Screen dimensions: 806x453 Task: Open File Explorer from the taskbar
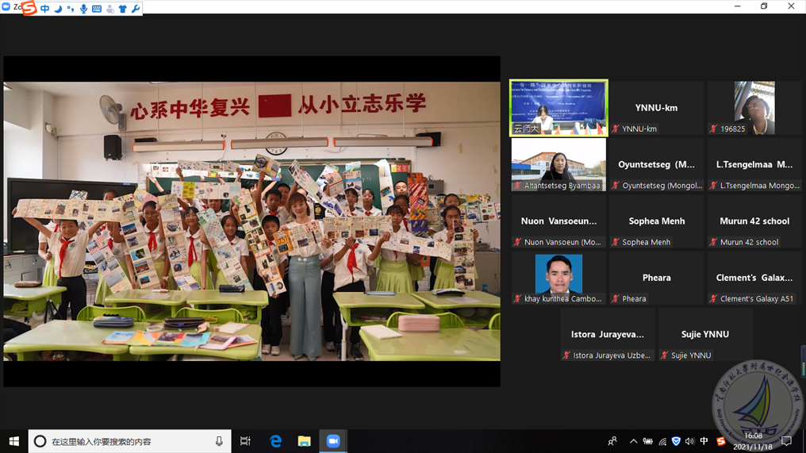(x=304, y=441)
